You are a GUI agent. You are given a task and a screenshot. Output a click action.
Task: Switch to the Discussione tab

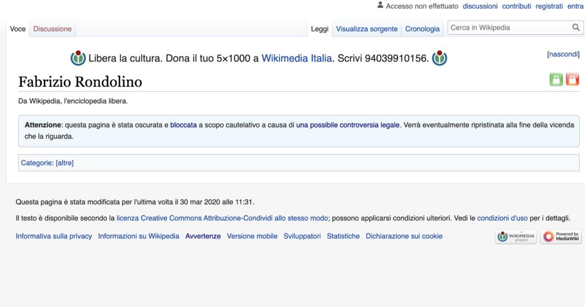coord(53,29)
